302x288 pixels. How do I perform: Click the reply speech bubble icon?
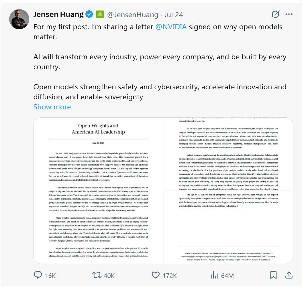point(38,275)
